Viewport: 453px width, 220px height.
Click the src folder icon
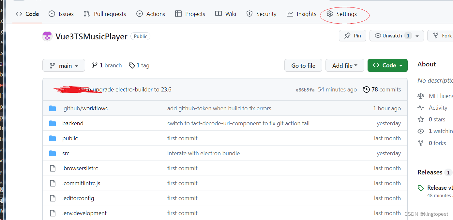pos(53,153)
